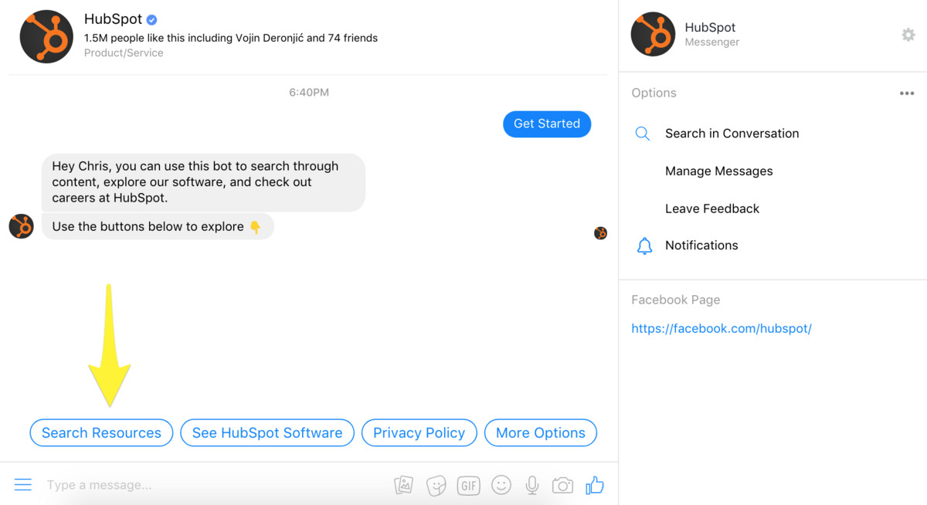
Task: Click the Privacy Policy quick reply
Action: click(419, 433)
